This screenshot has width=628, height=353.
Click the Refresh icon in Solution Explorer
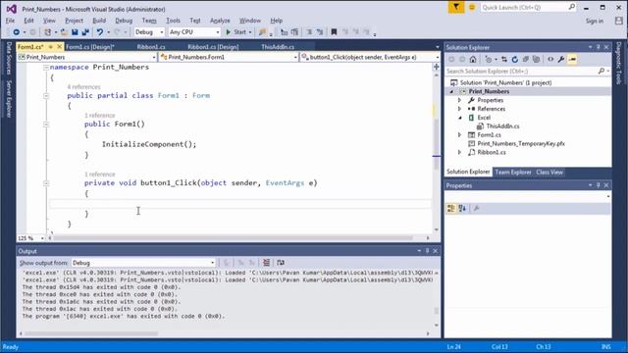514,59
